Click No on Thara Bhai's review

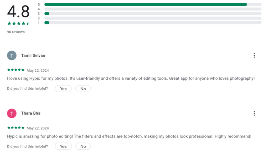(83, 147)
